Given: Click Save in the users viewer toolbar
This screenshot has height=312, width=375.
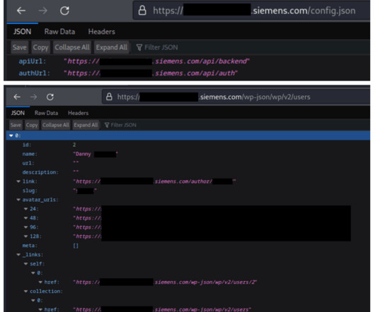Looking at the screenshot, I should (16, 125).
